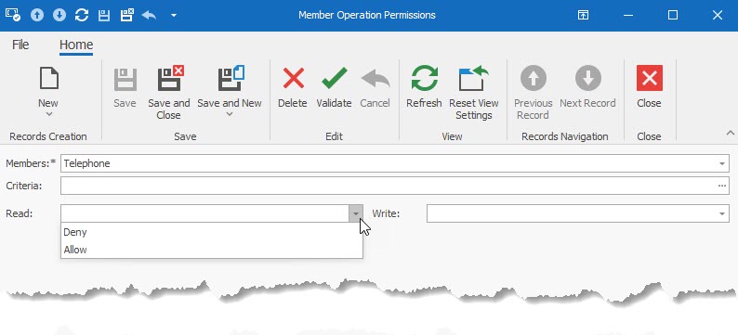Click the refresh icon in the title bar

coord(82,15)
